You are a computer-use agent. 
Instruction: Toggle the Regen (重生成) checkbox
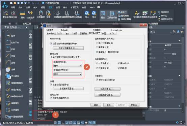pyautogui.click(x=119, y=63)
